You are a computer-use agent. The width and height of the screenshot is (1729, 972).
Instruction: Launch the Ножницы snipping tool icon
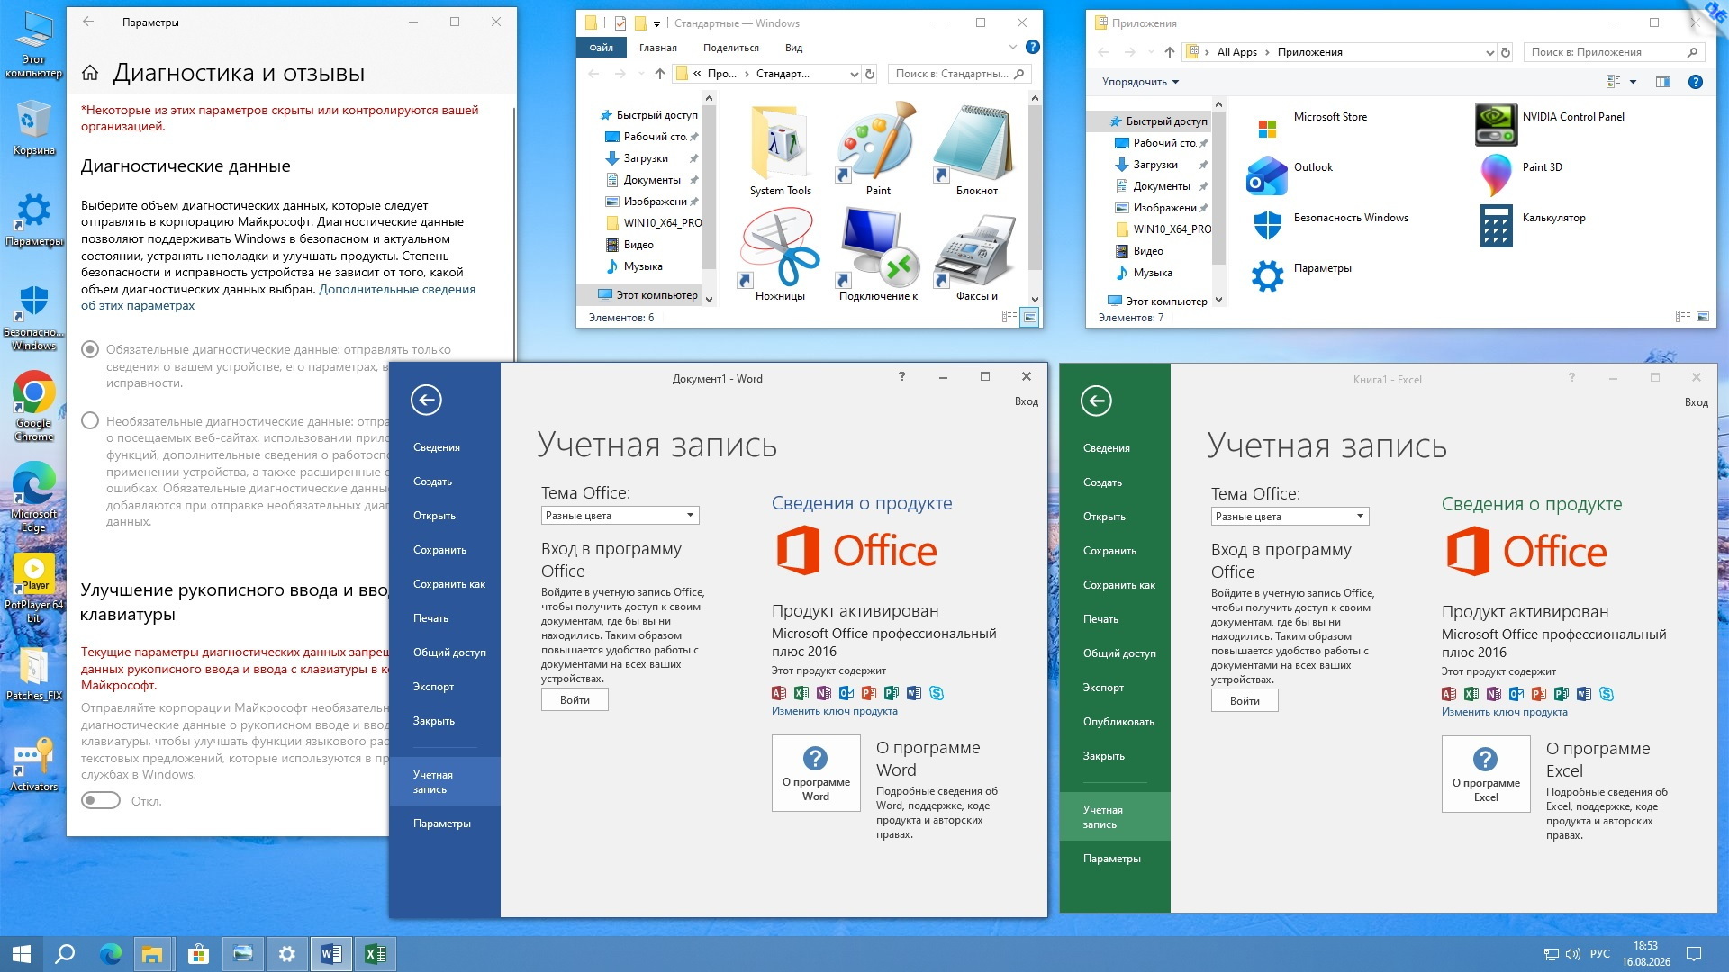780,247
